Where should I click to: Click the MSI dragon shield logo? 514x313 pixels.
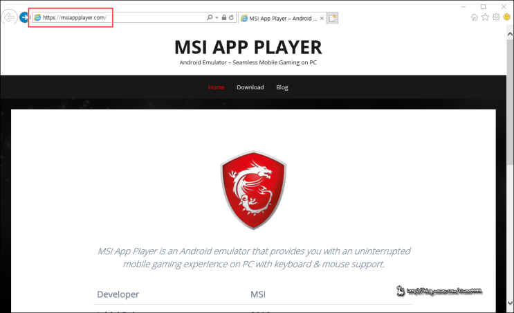[x=253, y=190]
